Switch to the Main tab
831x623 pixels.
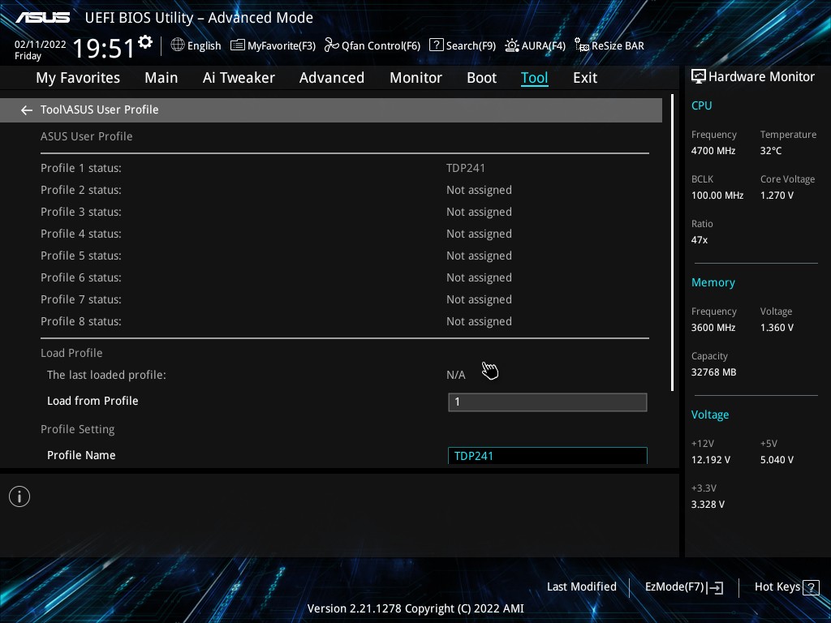pyautogui.click(x=161, y=78)
